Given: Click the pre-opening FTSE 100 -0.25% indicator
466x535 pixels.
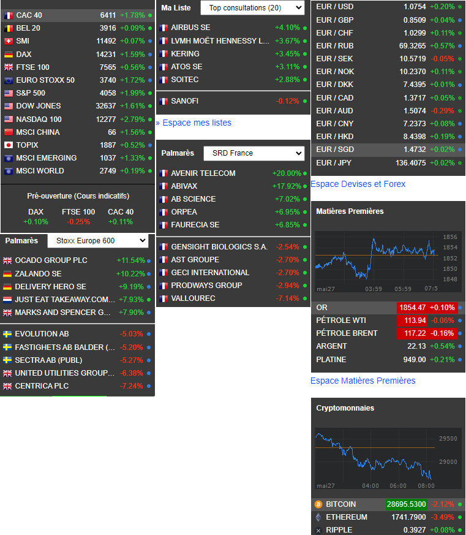Looking at the screenshot, I should pyautogui.click(x=78, y=217).
